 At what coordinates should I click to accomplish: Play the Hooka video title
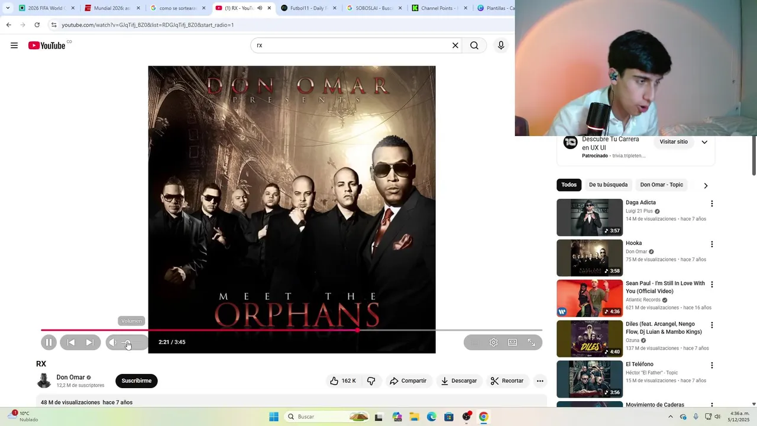[x=633, y=243]
